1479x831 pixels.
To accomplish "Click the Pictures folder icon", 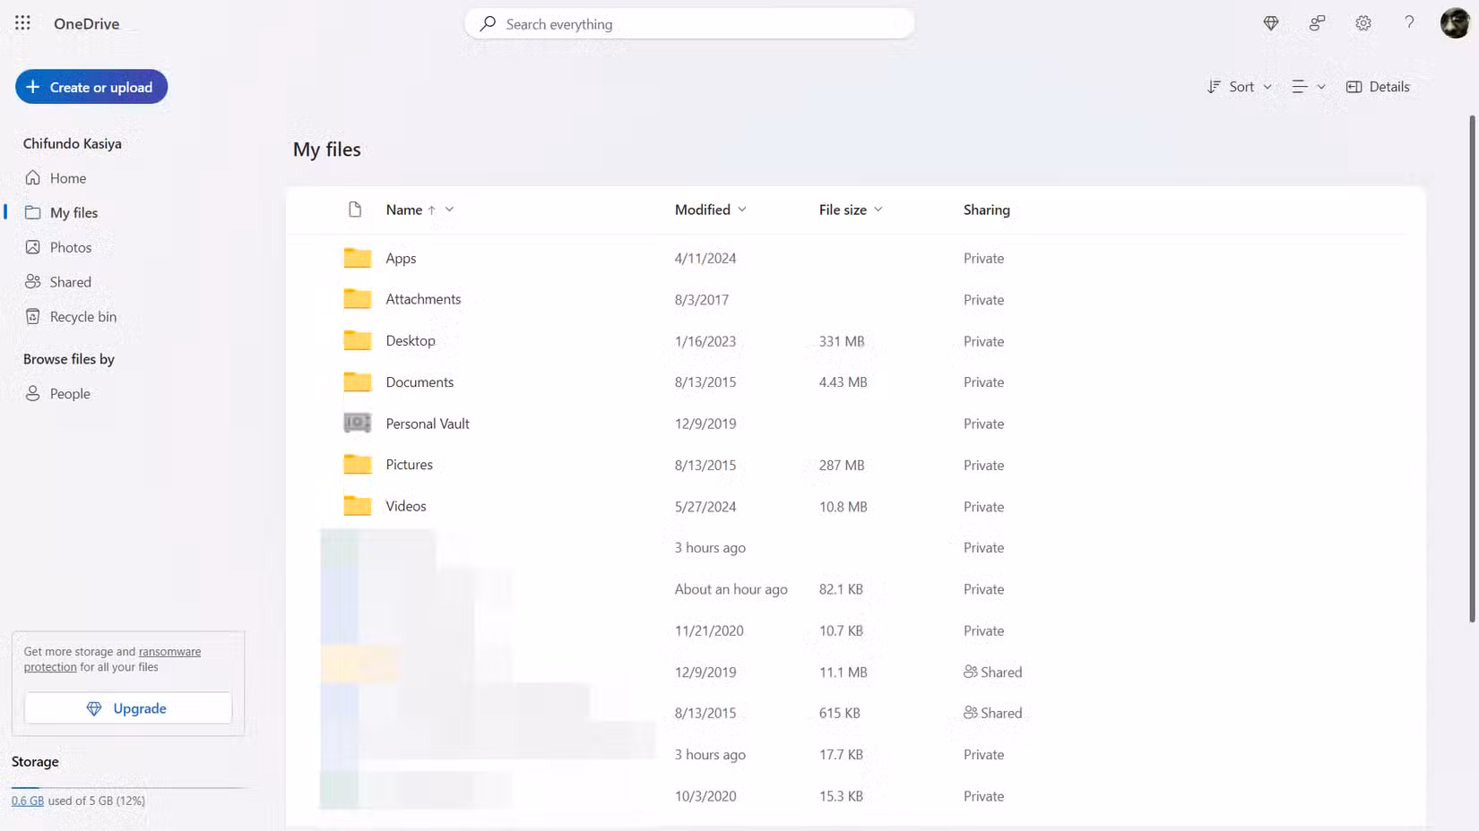I will pos(358,464).
